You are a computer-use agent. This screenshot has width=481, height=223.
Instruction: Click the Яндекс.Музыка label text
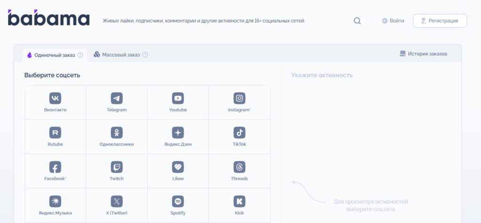coord(55,213)
